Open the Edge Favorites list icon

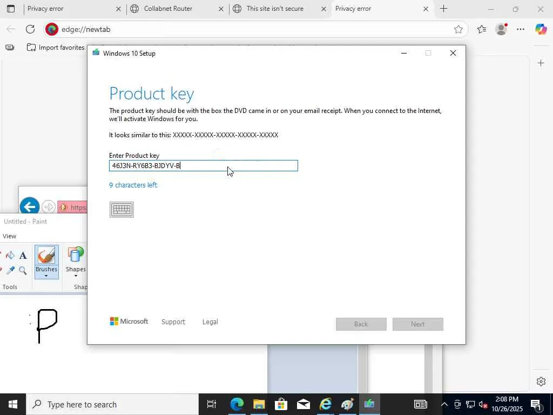coord(482,29)
